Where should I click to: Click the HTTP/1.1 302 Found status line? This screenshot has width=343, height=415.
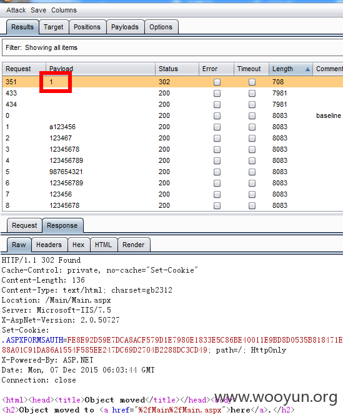pyautogui.click(x=41, y=260)
